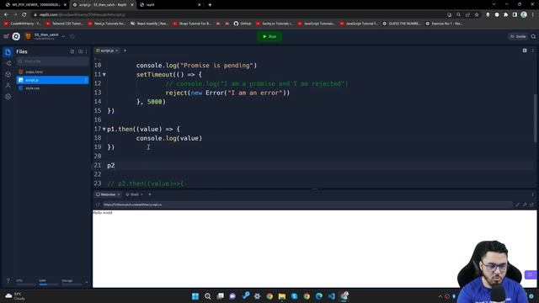Open Windows taskbar search
This screenshot has height=303, width=539.
(208, 296)
